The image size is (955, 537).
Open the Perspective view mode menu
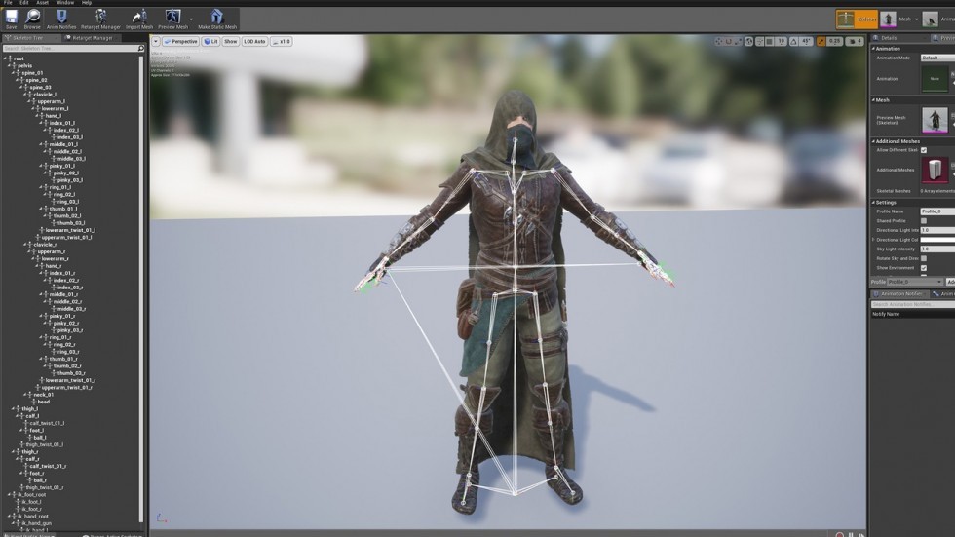point(180,41)
